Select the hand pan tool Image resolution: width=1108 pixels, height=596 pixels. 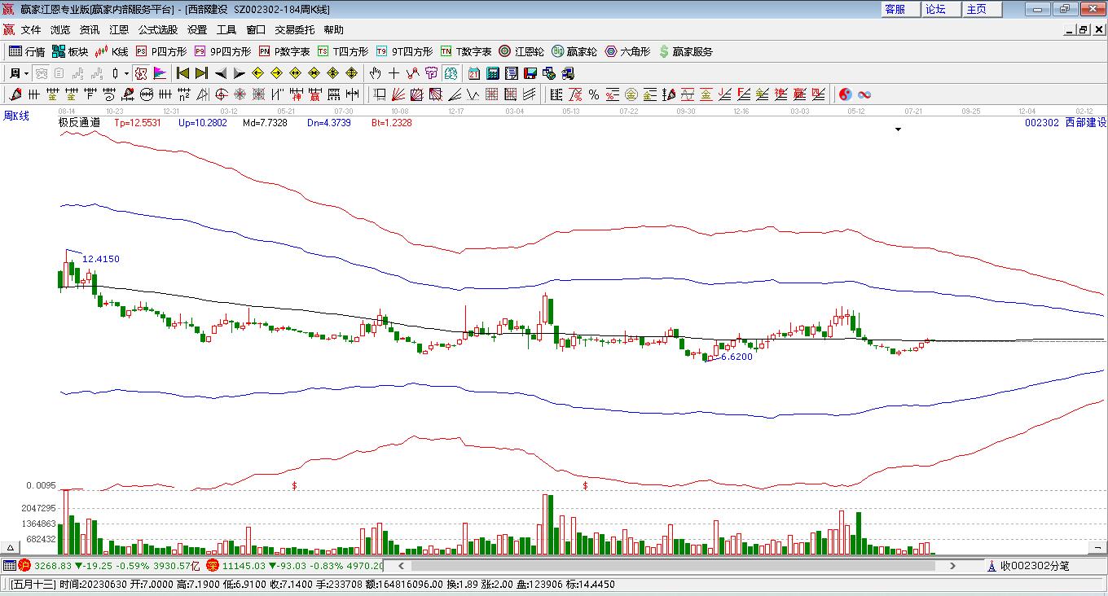[375, 73]
